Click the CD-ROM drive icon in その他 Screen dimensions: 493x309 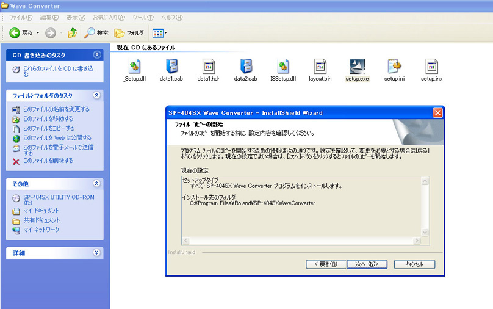click(x=16, y=198)
